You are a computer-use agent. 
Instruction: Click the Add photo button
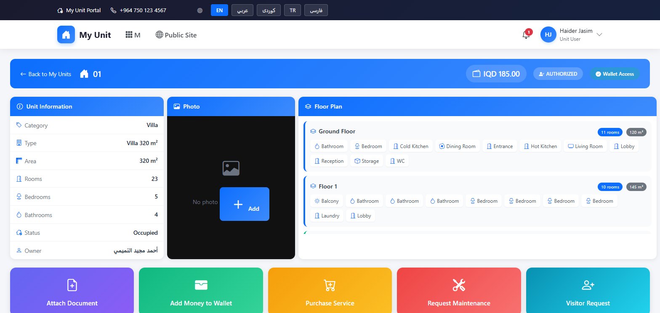click(245, 204)
